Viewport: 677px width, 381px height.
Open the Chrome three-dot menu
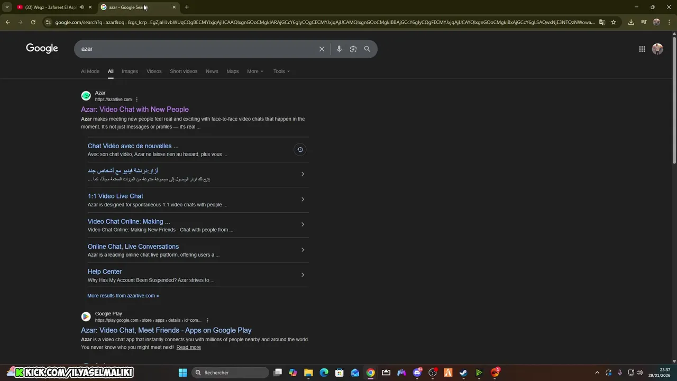tap(669, 22)
